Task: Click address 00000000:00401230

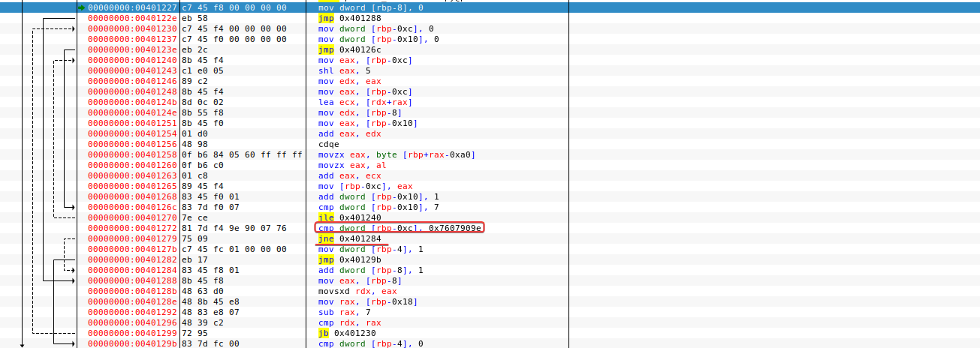Action: 133,28
